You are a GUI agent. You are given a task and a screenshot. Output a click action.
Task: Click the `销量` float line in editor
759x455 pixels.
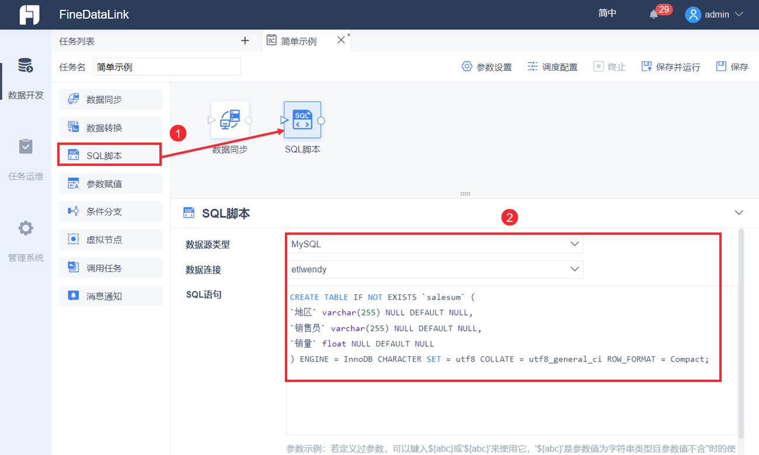[362, 343]
